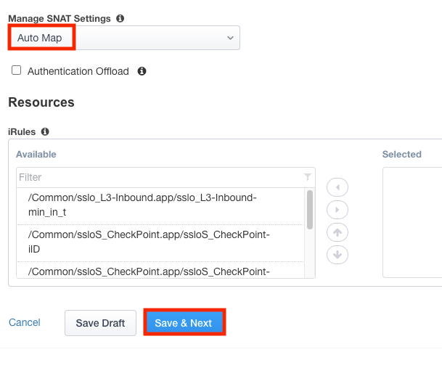This screenshot has height=368, width=442.
Task: Click the filter funnel icon
Action: coord(308,177)
